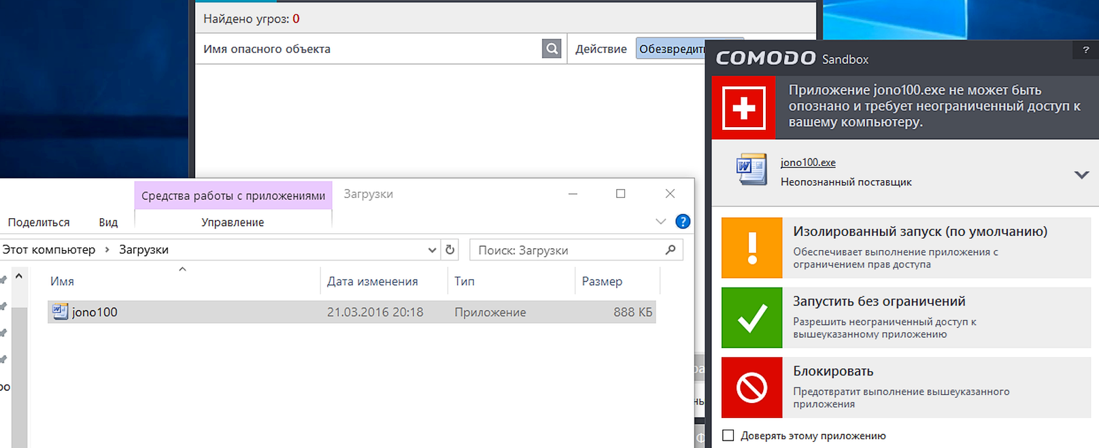
Task: Click the 888 КБ size cell
Action: [632, 312]
